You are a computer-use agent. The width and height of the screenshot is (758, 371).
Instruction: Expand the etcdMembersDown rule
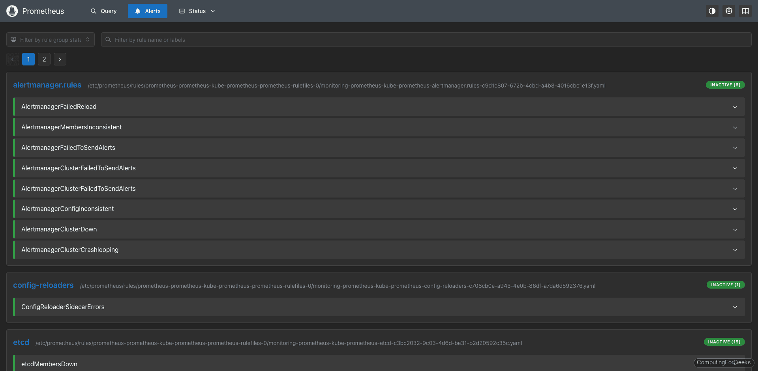pyautogui.click(x=735, y=364)
